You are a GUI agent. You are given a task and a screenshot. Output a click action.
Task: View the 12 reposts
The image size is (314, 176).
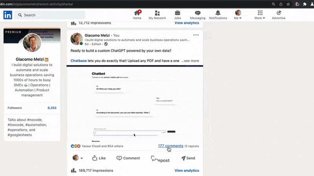pyautogui.click(x=192, y=146)
